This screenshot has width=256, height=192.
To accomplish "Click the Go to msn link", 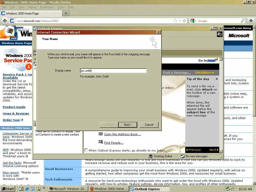I will (208, 60).
